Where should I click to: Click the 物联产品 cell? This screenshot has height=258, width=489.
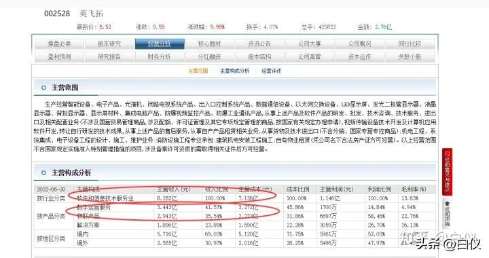88,217
